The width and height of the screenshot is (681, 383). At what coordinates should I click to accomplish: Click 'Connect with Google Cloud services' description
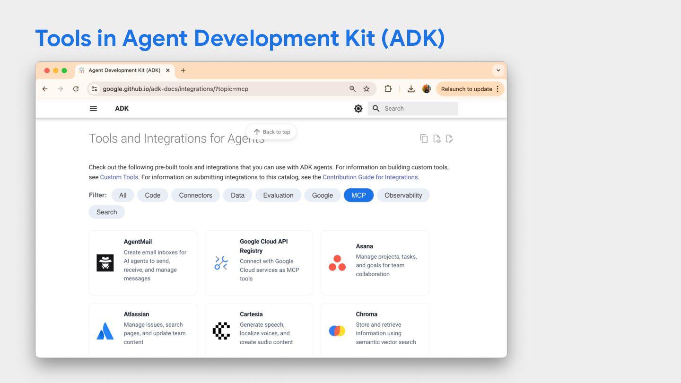coord(270,270)
